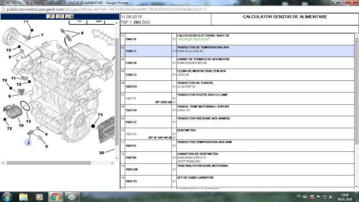Select part reference 1338 C1
This screenshot has width=359, height=202.
coord(131,51)
